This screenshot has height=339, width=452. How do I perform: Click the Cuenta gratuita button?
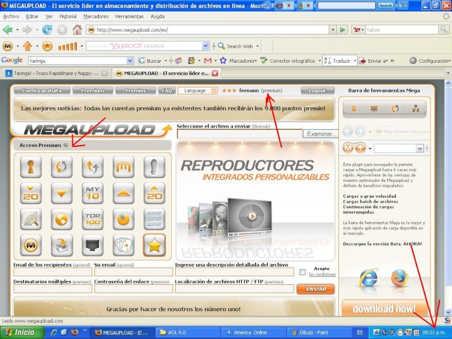(42, 90)
